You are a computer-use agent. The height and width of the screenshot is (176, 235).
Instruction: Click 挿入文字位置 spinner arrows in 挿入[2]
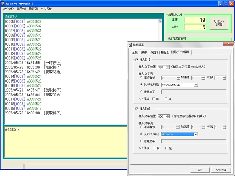(168, 117)
